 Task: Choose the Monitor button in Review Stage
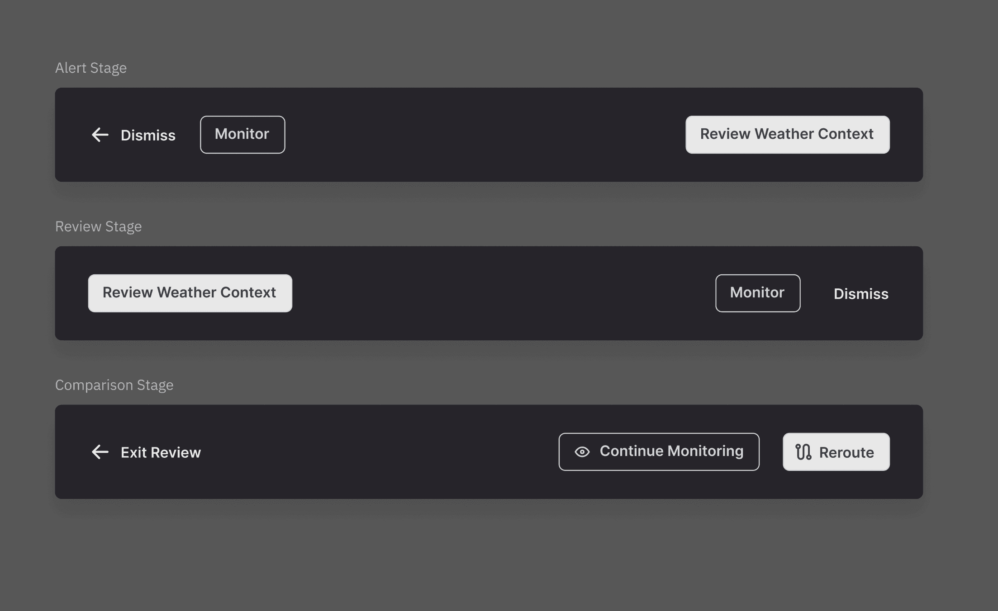click(757, 293)
